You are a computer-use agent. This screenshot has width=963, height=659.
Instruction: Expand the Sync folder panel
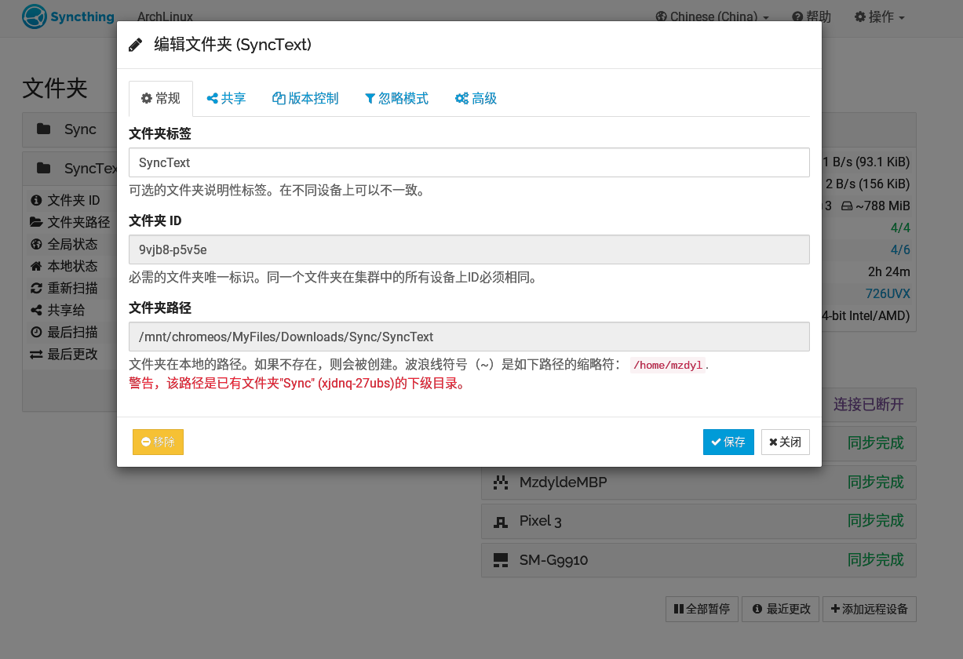tap(71, 129)
